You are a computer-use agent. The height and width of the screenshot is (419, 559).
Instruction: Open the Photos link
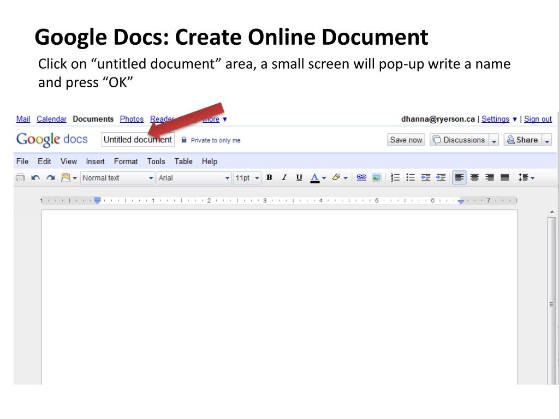[x=132, y=119]
